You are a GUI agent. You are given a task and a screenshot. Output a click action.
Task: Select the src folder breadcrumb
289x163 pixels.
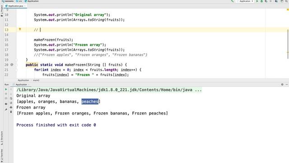click(19, 1)
